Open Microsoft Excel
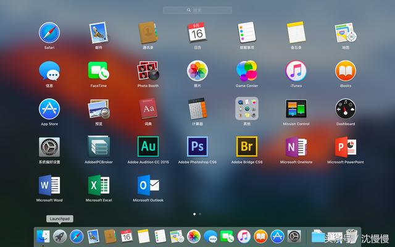The width and height of the screenshot is (395, 247). click(99, 185)
